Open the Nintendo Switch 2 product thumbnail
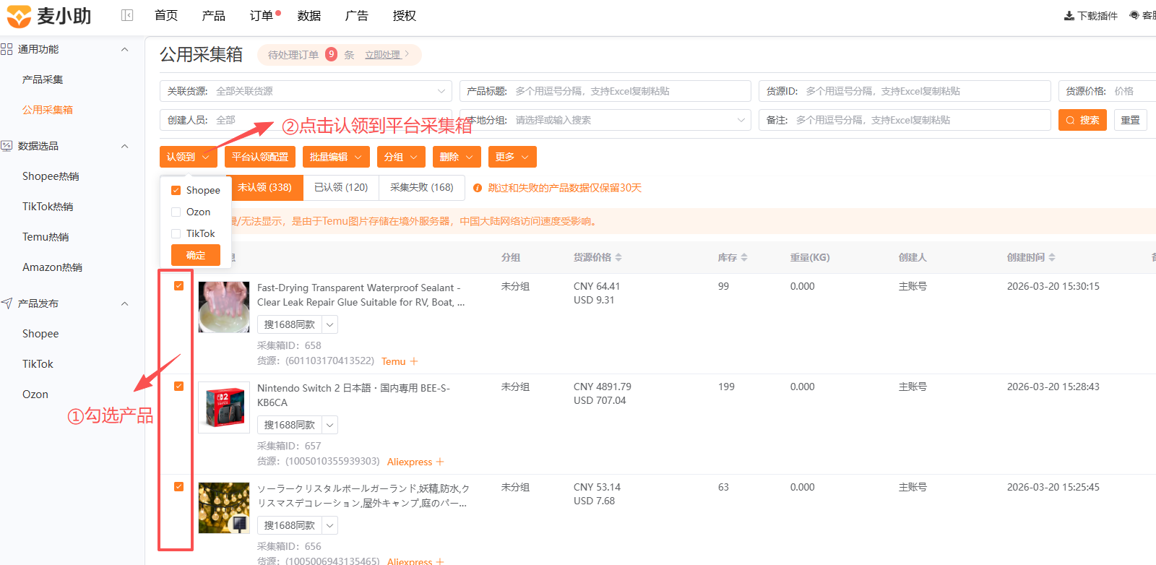1156x565 pixels. coord(224,407)
